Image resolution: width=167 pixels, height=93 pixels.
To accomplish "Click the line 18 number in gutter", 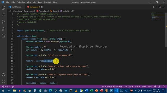I will tap(12, 61).
